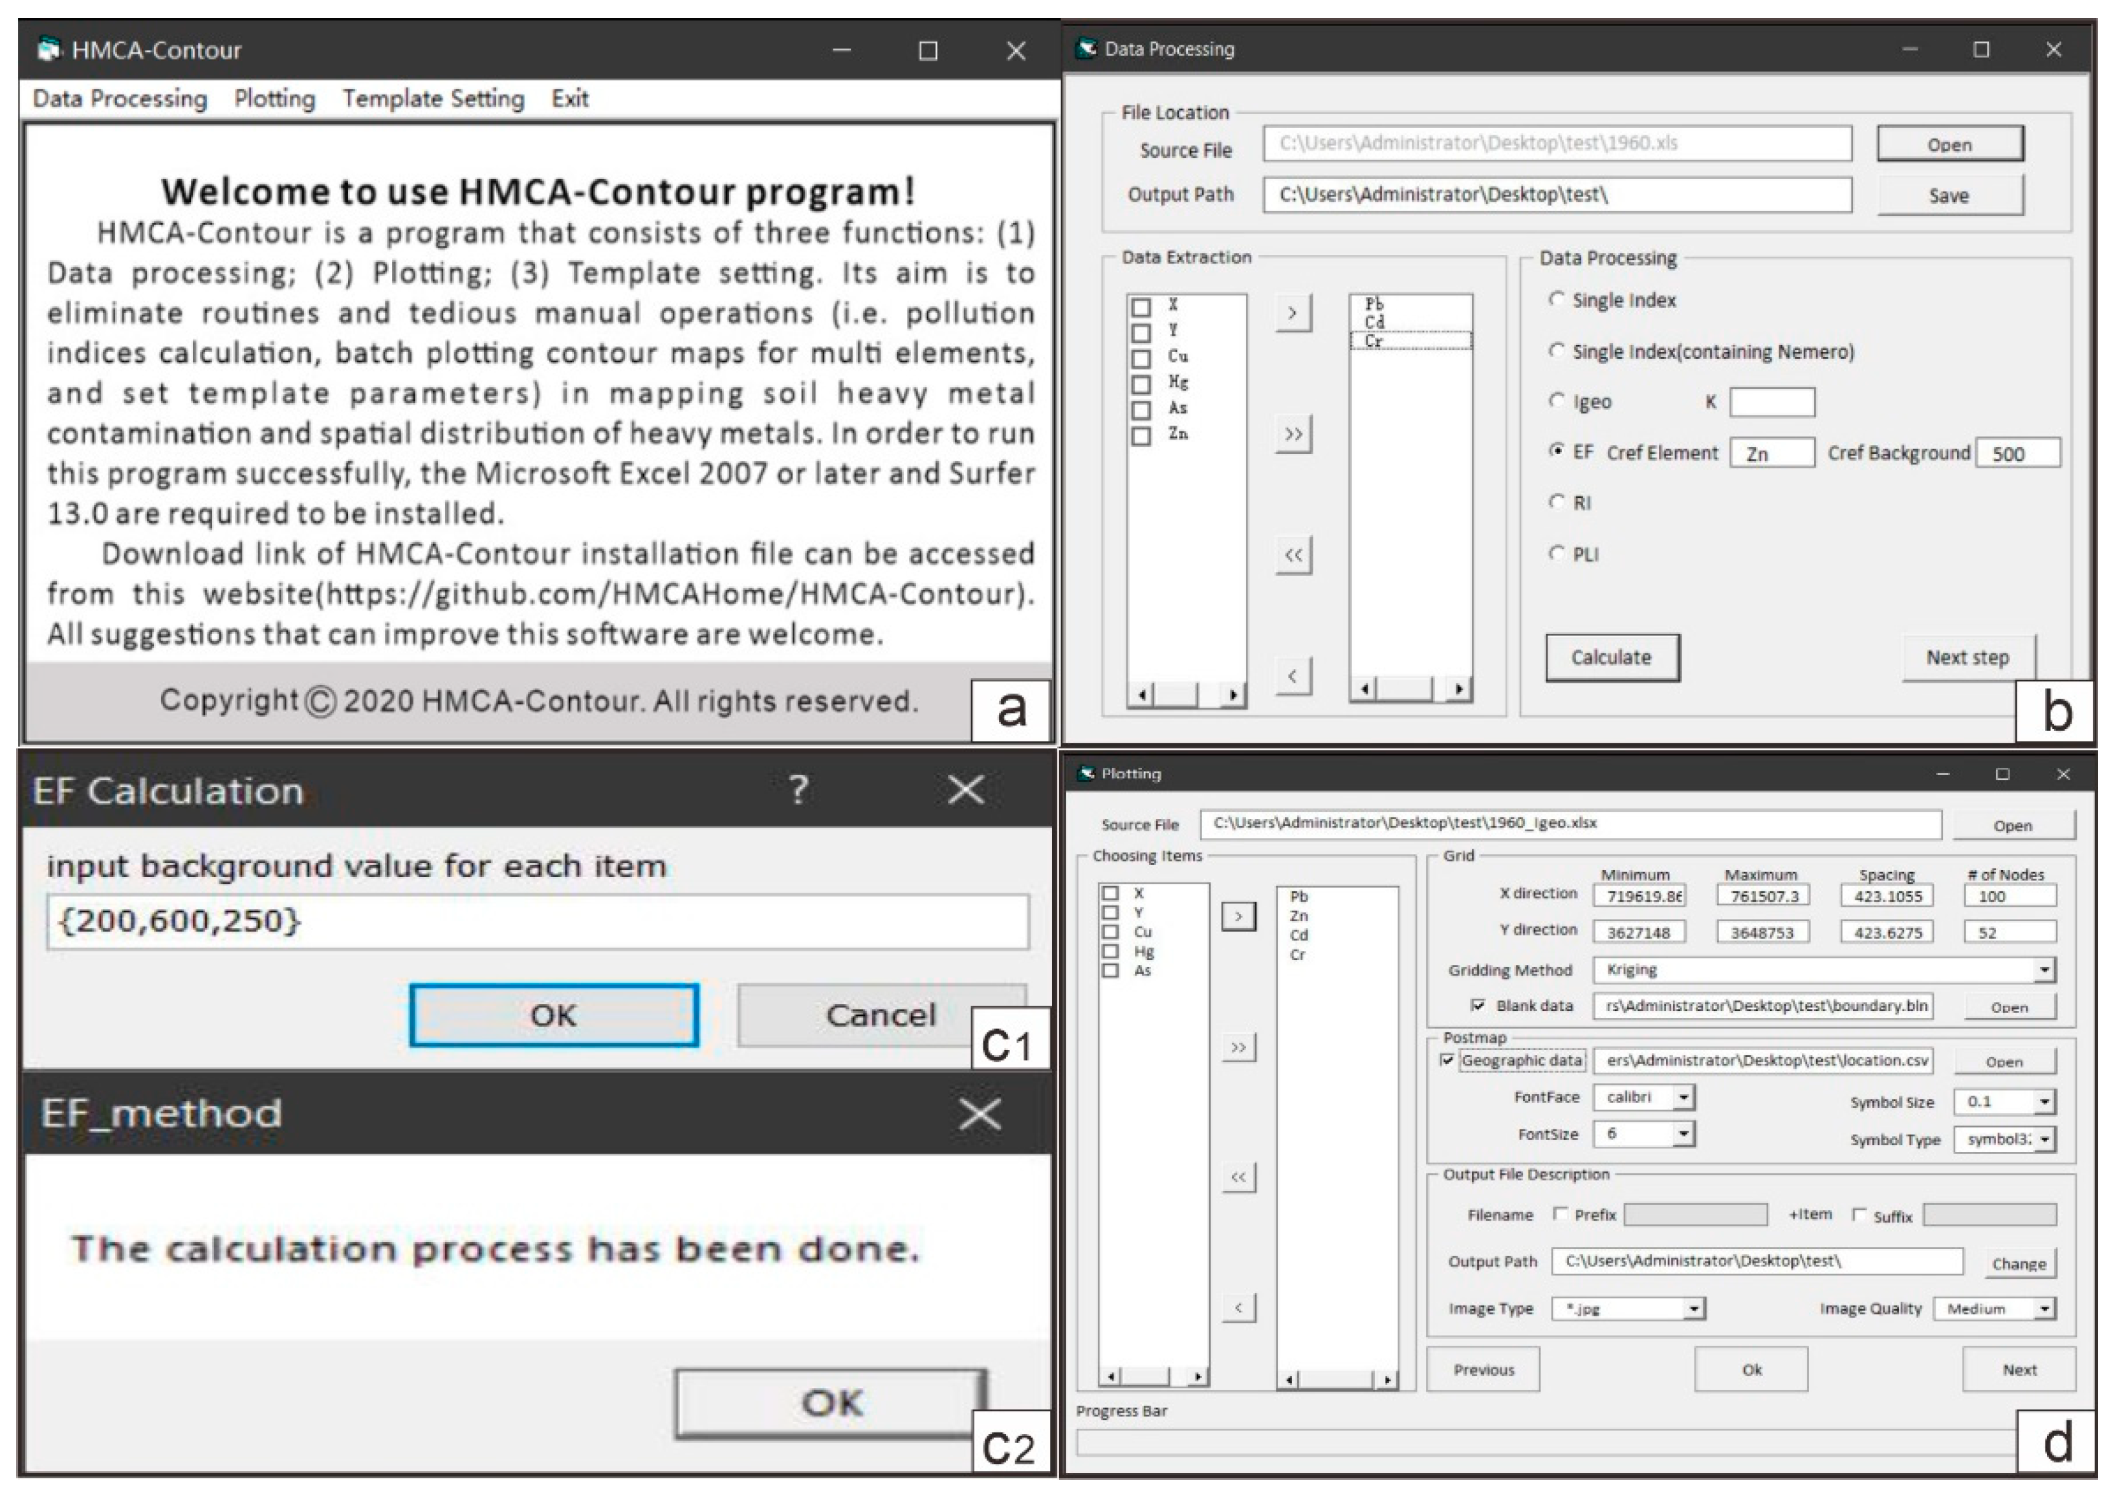2115x1502 pixels.
Task: Click double left arrow in Plotting Choosing Items
Action: pyautogui.click(x=1238, y=1177)
